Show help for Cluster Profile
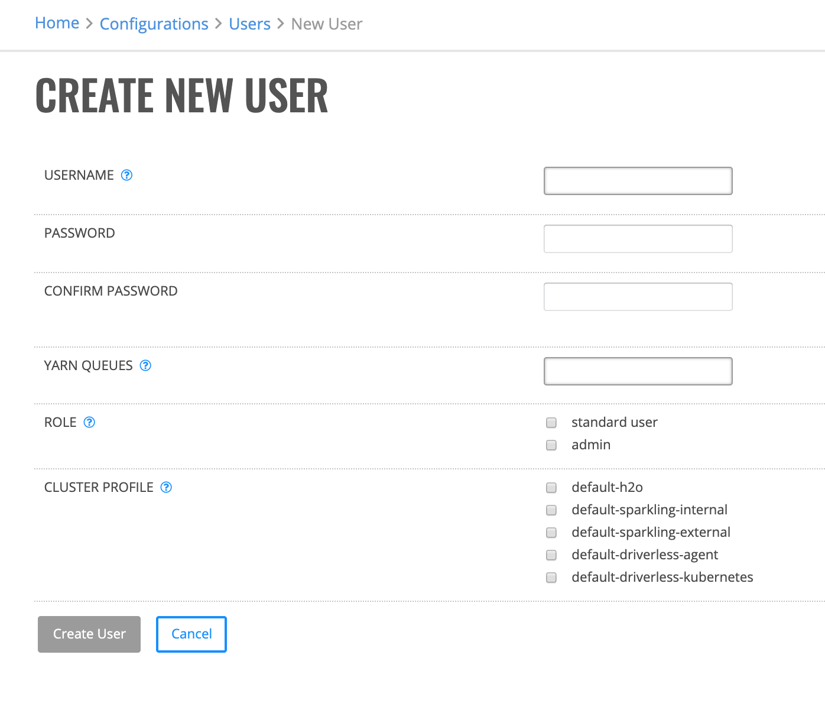825x713 pixels. pyautogui.click(x=166, y=487)
